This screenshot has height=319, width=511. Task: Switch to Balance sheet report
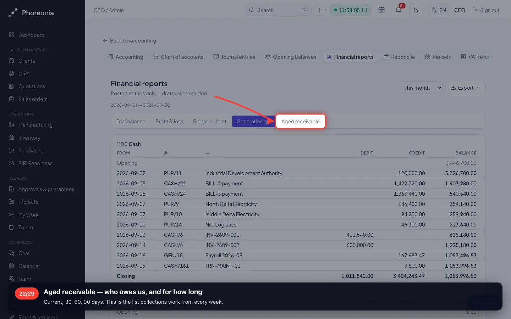(x=210, y=122)
